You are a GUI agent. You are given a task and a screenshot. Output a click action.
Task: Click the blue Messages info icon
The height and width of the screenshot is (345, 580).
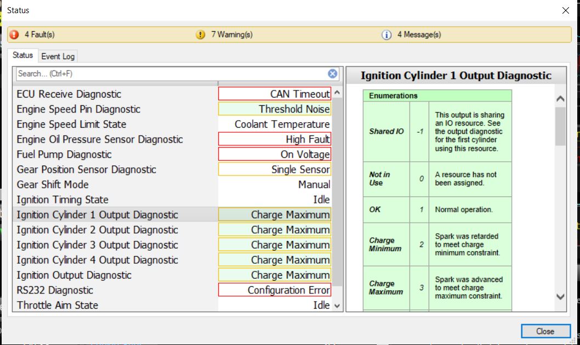386,35
